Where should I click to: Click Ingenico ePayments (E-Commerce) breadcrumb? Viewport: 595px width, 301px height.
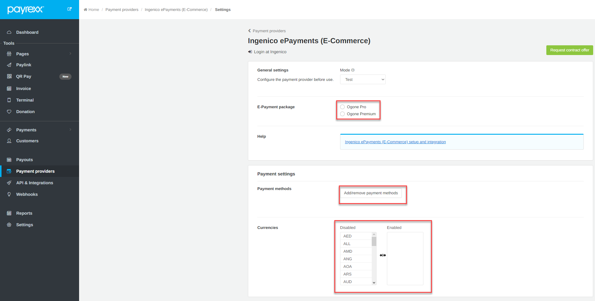(x=176, y=10)
